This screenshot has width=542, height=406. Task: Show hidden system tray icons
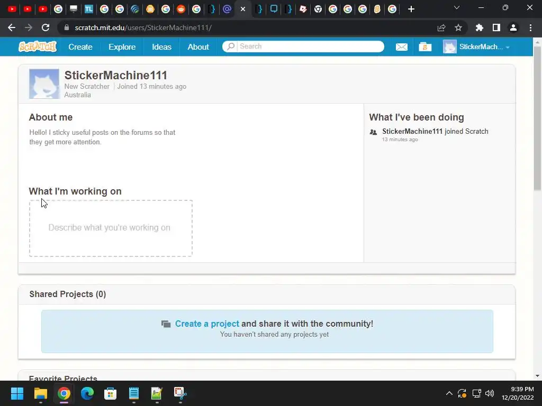click(449, 393)
